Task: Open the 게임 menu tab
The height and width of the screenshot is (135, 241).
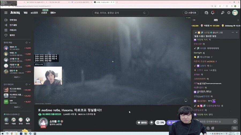Action: pos(25,13)
